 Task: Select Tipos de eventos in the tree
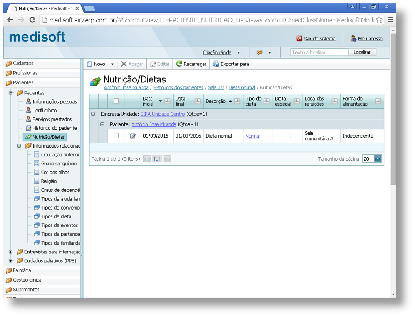click(x=60, y=225)
